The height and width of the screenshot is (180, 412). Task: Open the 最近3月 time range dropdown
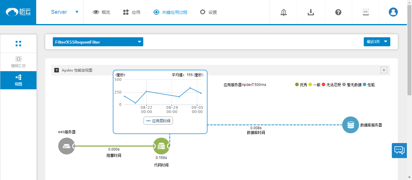click(377, 42)
